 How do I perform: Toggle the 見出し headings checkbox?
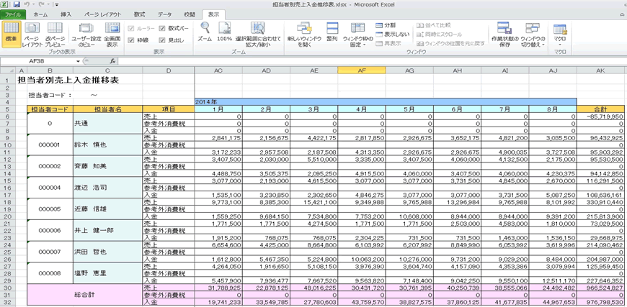pyautogui.click(x=162, y=40)
